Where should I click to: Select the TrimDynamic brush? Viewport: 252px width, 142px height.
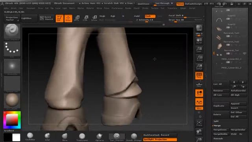pyautogui.click(x=82, y=137)
